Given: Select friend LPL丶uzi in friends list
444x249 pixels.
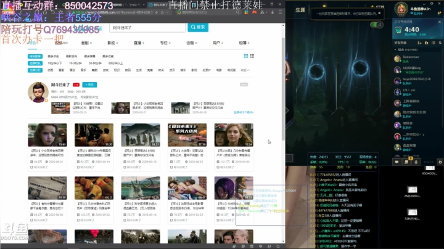Looking at the screenshot, I should click(x=417, y=92).
